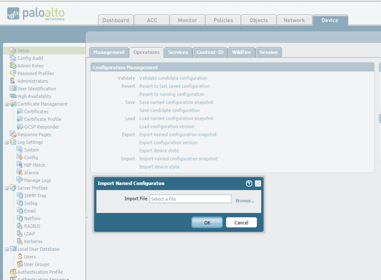Click the Email server profile icon

tap(20, 210)
